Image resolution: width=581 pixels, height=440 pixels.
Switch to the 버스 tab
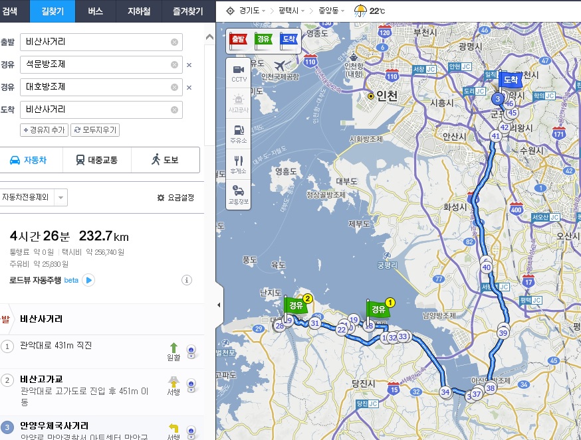[95, 11]
